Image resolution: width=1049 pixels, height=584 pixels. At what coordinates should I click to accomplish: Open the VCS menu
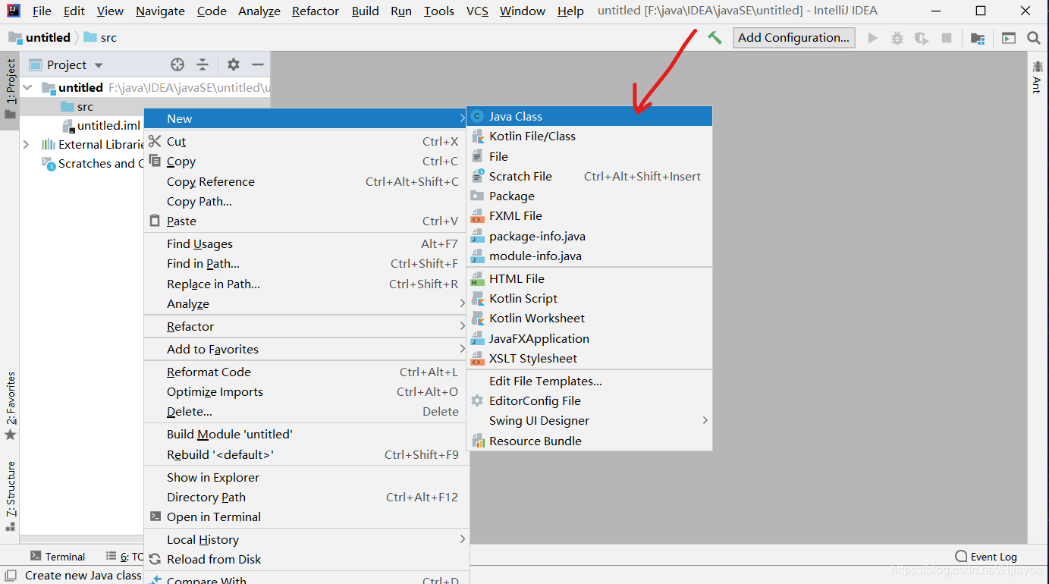point(477,11)
